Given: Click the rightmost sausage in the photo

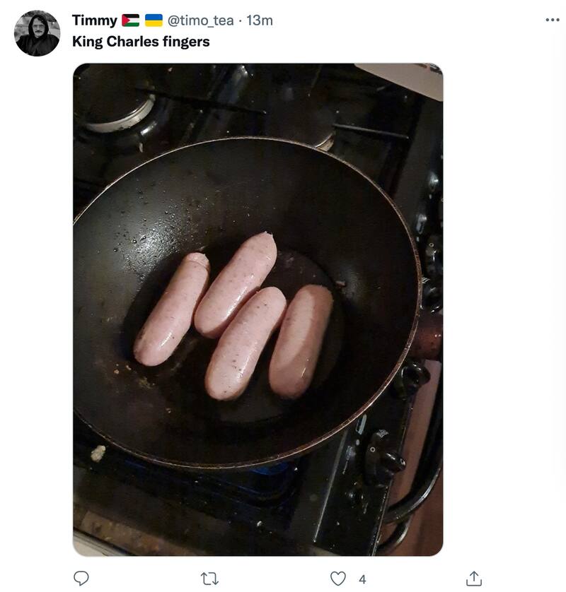Looking at the screenshot, I should coord(301,341).
